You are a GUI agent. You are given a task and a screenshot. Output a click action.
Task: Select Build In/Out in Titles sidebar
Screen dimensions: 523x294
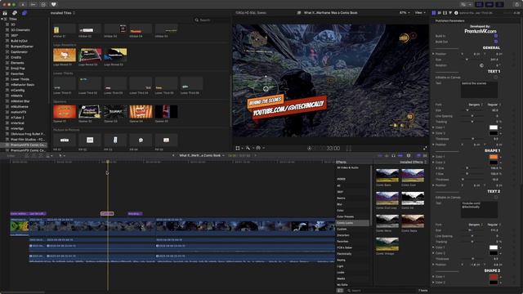[19, 41]
